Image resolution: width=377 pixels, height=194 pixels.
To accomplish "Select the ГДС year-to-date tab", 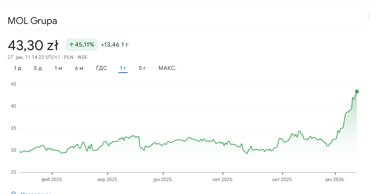I will click(102, 68).
